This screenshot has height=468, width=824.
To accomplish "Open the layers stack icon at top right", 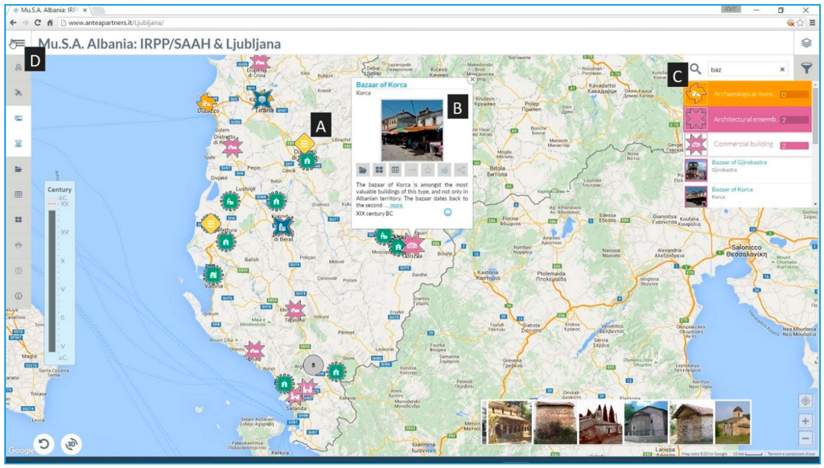I will tap(806, 43).
